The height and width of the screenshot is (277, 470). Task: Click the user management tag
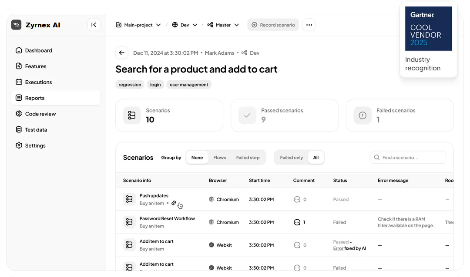tap(189, 85)
